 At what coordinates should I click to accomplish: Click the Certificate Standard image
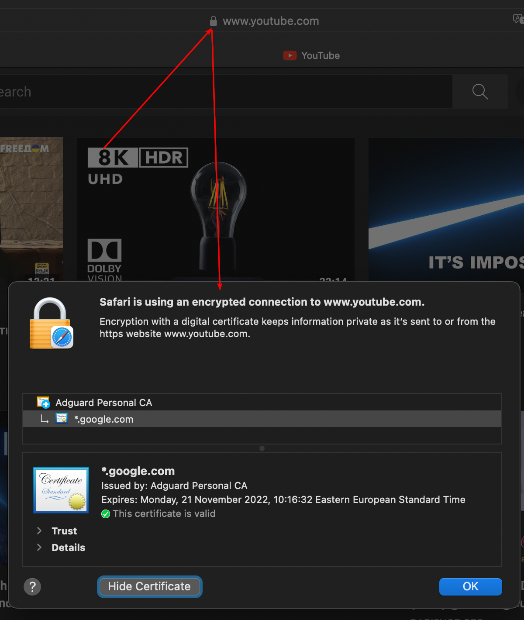61,490
